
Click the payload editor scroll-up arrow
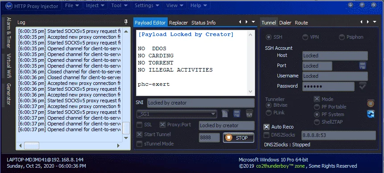250,35
